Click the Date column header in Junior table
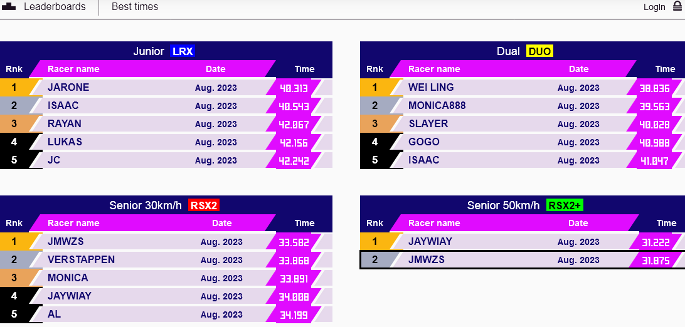This screenshot has width=685, height=327. pos(215,69)
